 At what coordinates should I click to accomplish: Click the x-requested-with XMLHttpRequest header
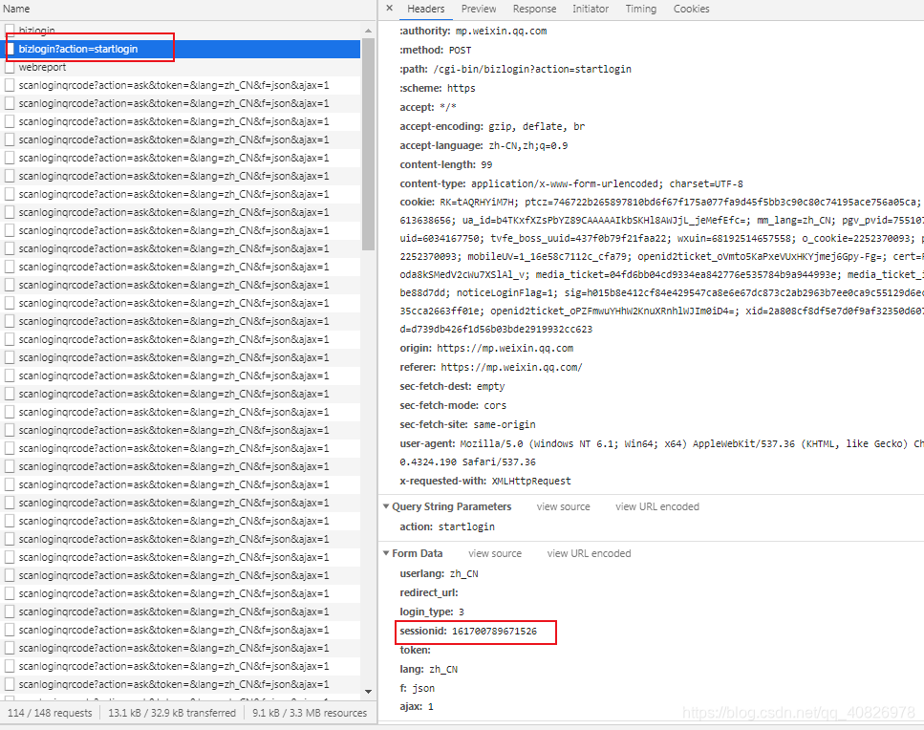(485, 481)
